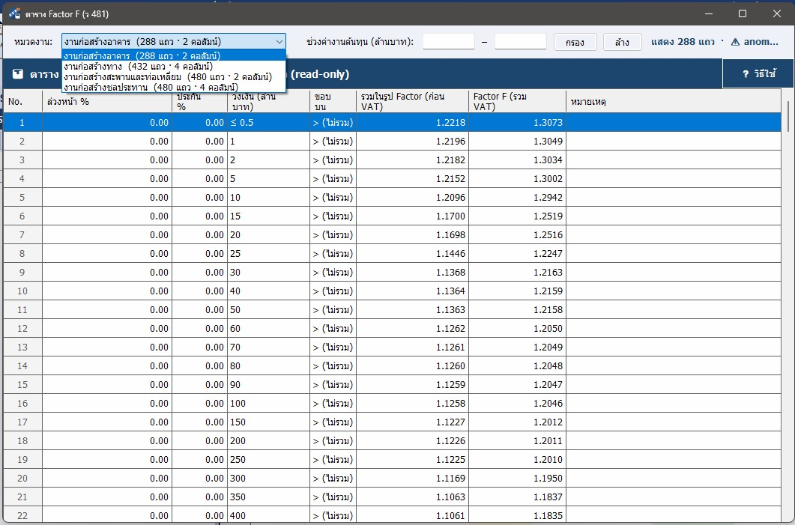The image size is (795, 525).
Task: Click the app icon in title bar
Action: (15, 13)
